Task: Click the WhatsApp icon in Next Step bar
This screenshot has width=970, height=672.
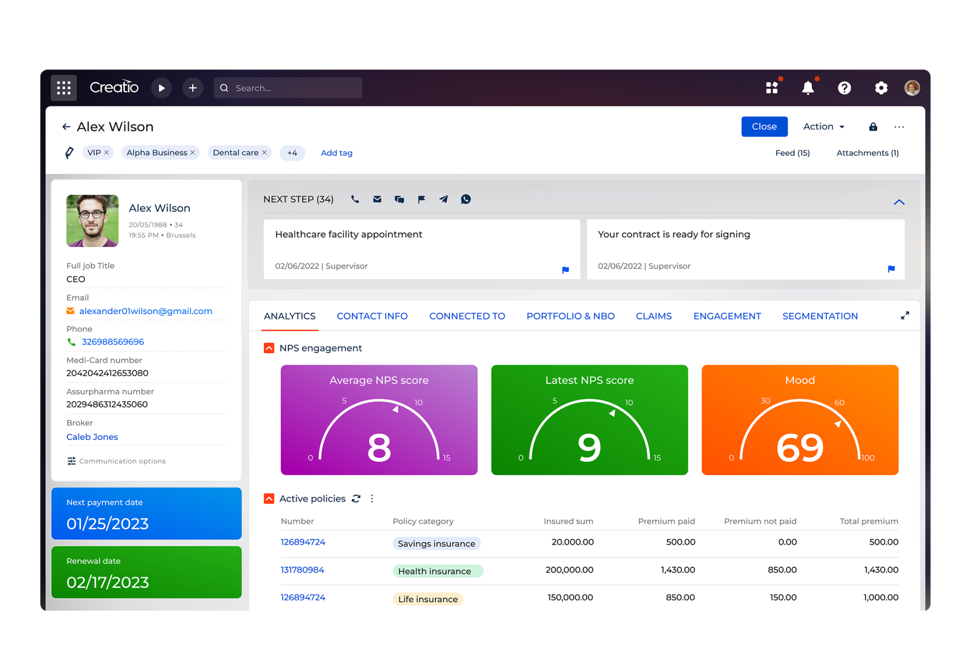Action: 465,199
